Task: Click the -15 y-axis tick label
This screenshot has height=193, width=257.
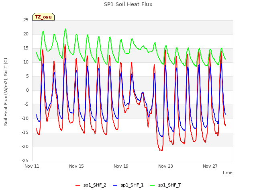Action: tap(25, 132)
